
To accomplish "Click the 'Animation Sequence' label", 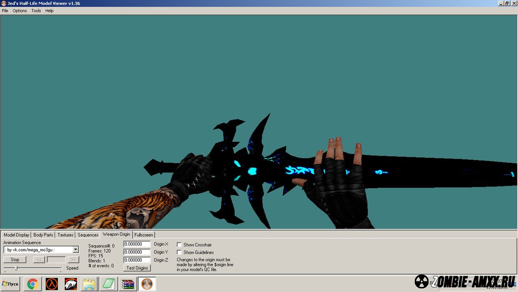I will tap(22, 243).
